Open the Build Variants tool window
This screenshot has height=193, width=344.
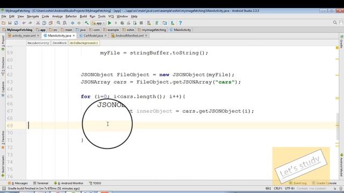point(3,166)
